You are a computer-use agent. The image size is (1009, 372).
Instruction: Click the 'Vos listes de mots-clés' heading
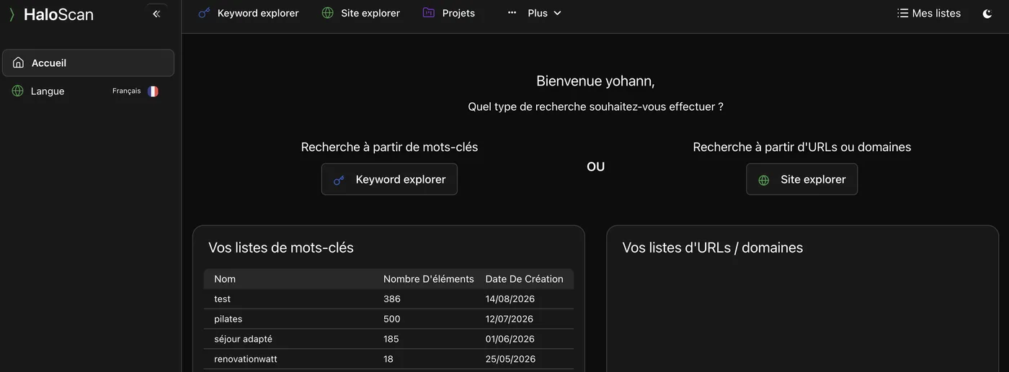[281, 248]
